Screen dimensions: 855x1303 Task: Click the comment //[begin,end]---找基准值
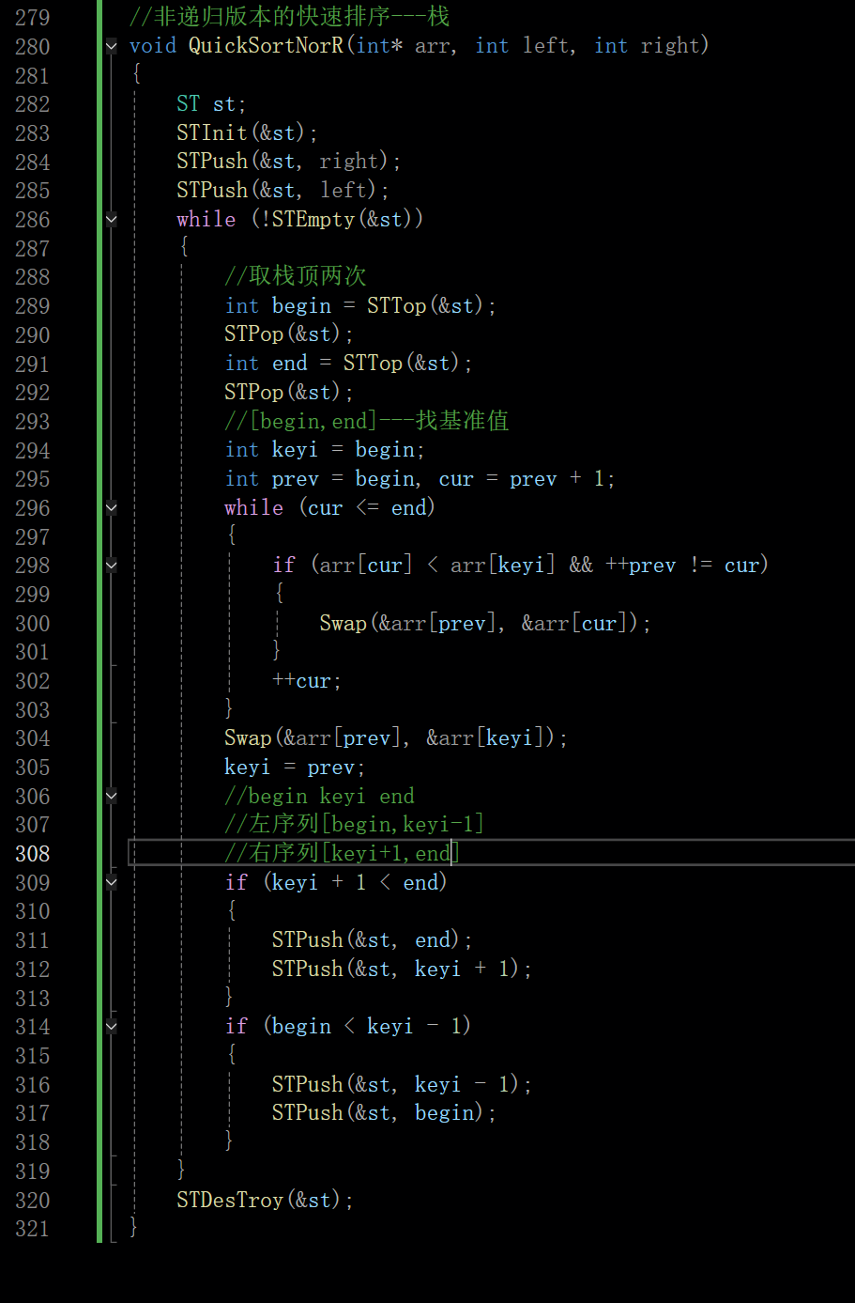coord(367,421)
